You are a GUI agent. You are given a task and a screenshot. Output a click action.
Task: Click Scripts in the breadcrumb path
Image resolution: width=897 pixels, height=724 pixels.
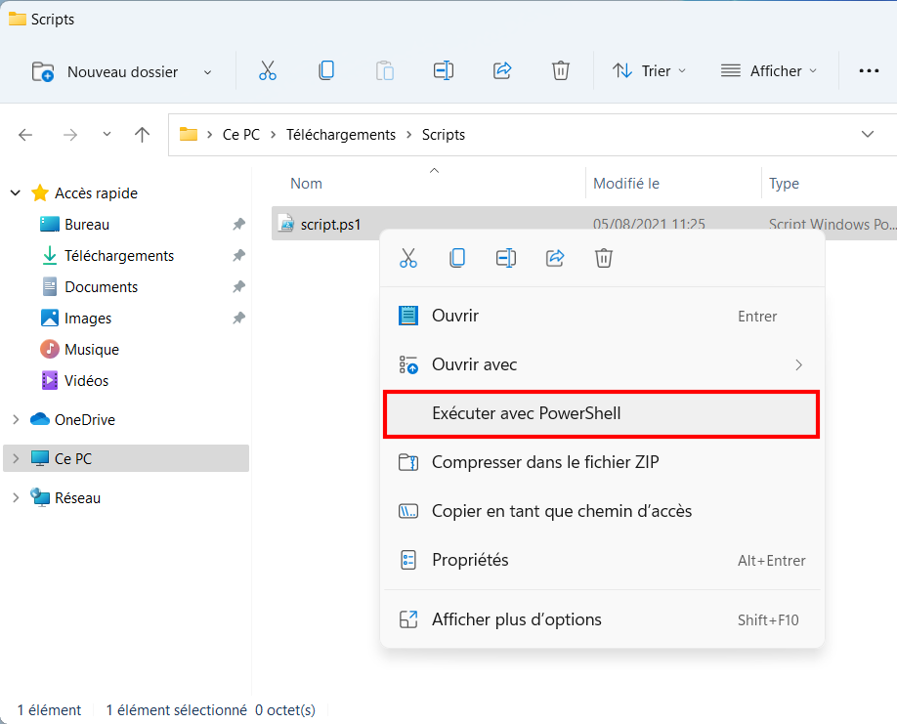tap(444, 135)
